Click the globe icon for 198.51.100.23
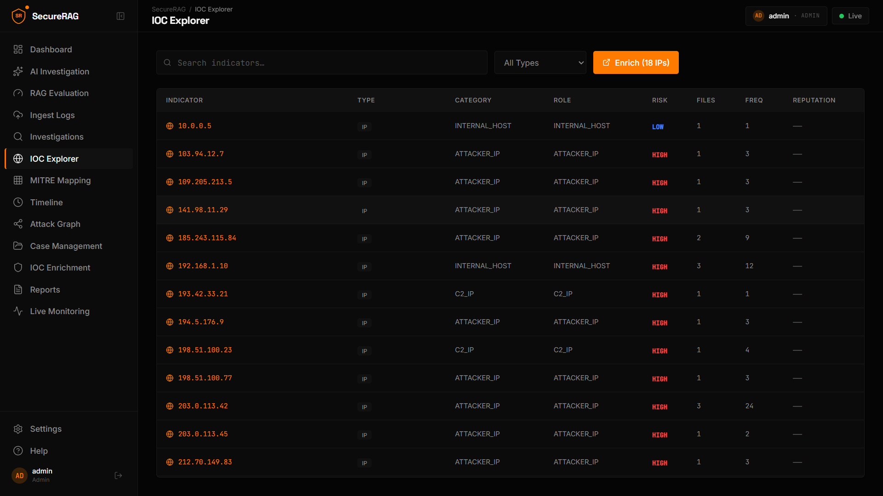 click(x=170, y=350)
